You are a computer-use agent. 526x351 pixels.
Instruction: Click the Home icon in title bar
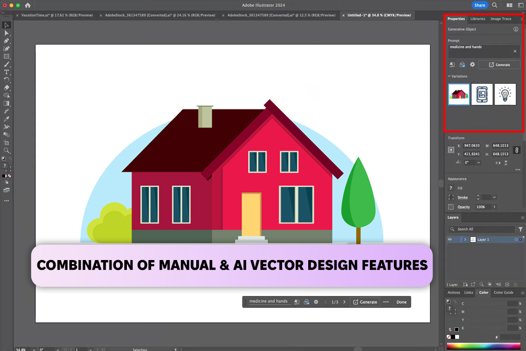point(28,5)
